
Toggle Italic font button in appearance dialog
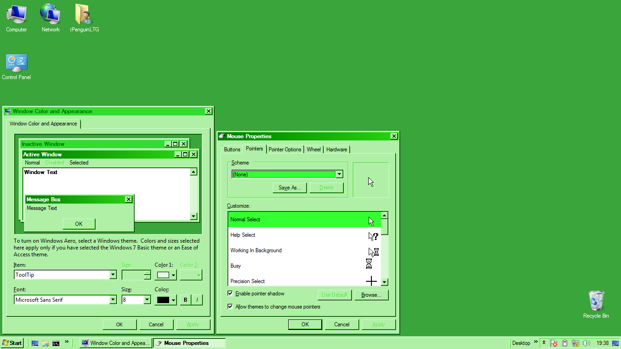[x=197, y=299]
